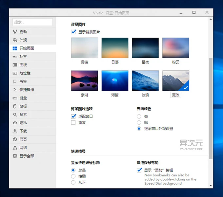Select 显示全部 in sidebar
This screenshot has height=197, width=223.
point(32,156)
